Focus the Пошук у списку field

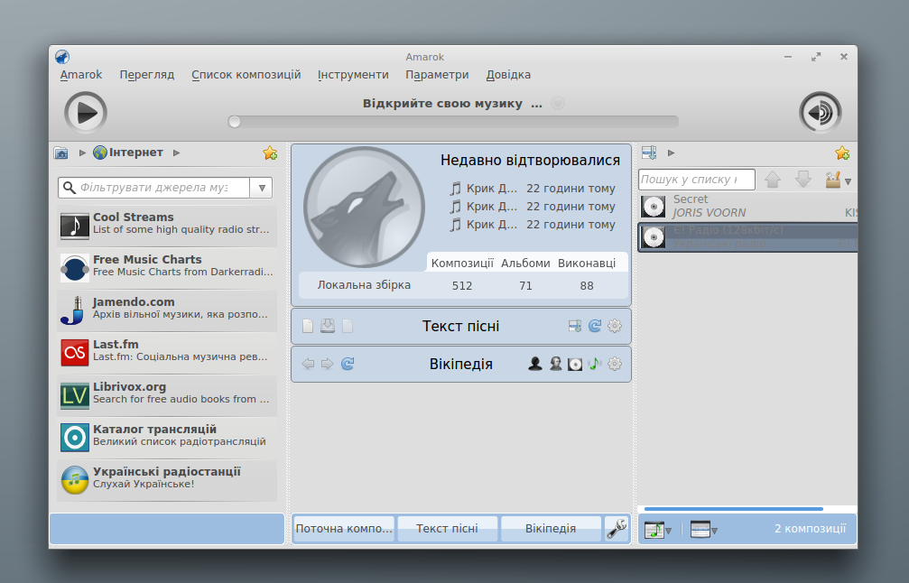697,180
